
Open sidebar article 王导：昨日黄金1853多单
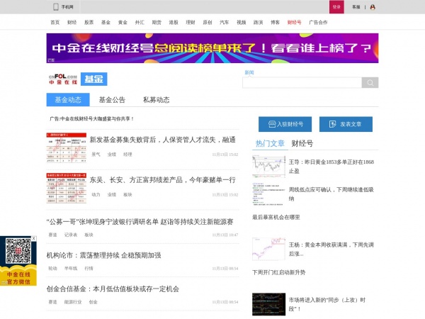pos(331,167)
